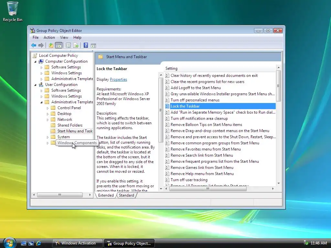This screenshot has width=331, height=248.
Task: Click the Control Panel folder icon
Action: tap(53, 108)
